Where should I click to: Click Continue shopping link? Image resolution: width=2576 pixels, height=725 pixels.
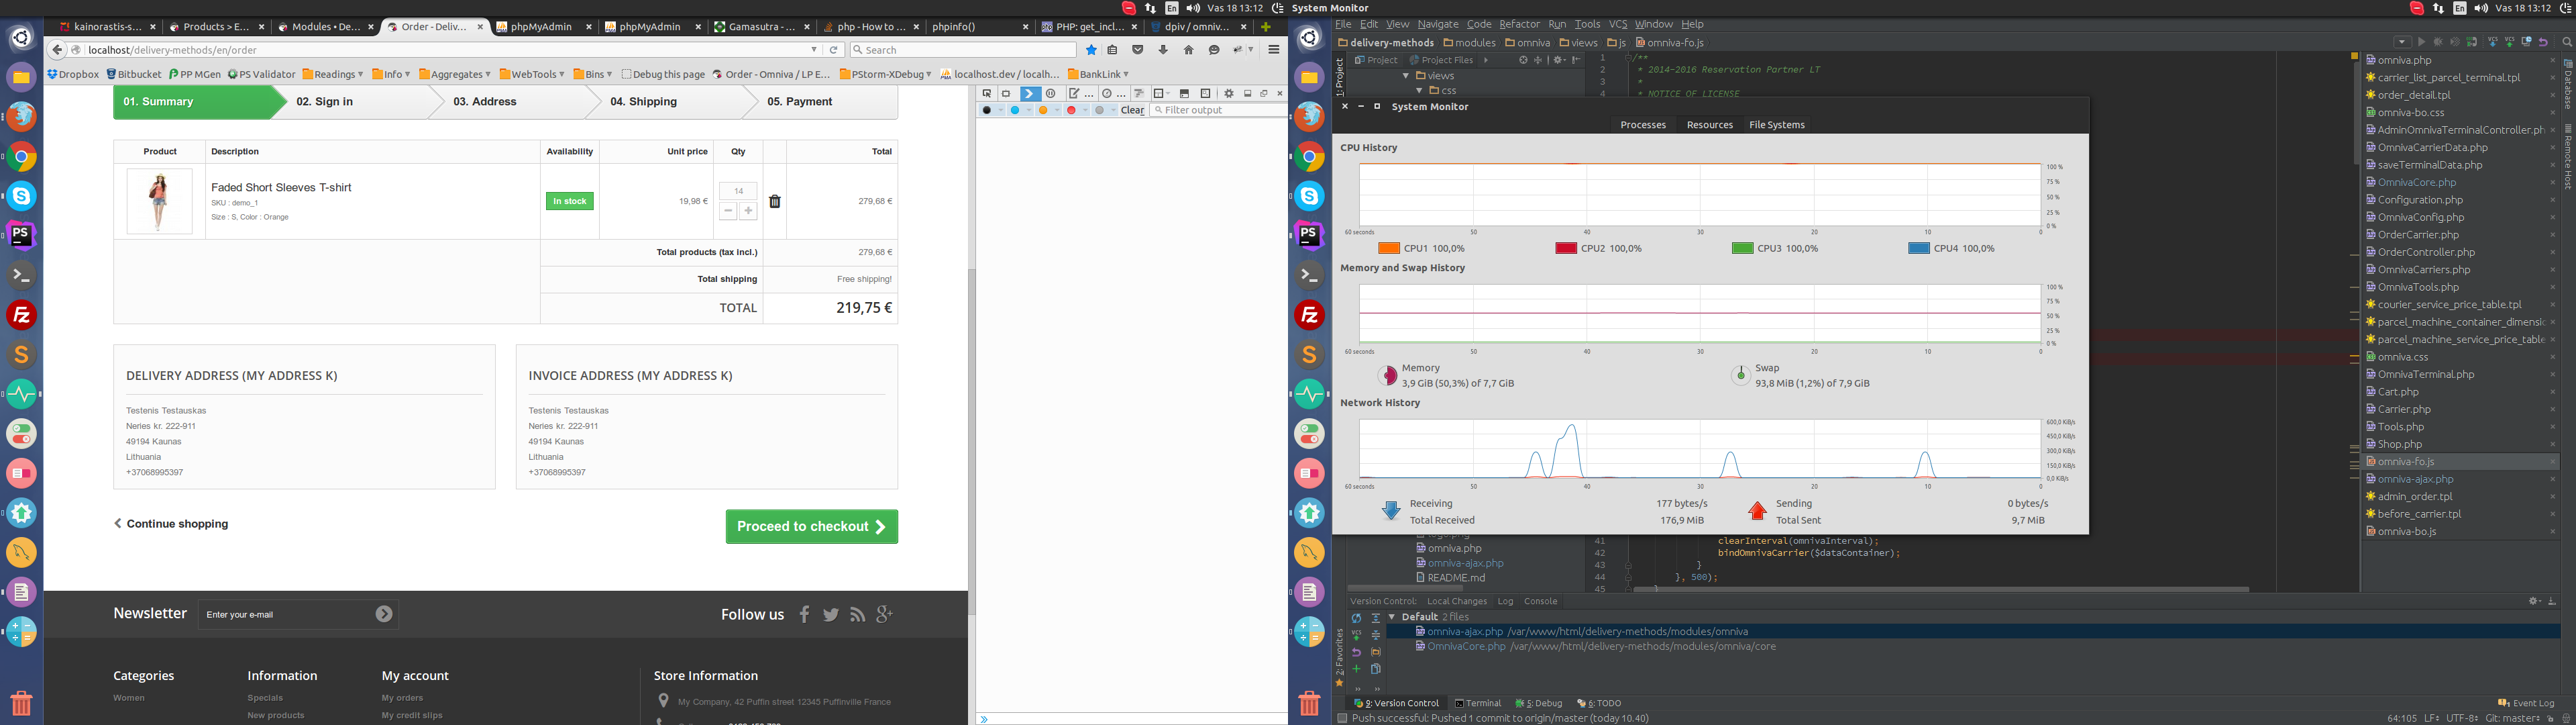click(x=171, y=524)
